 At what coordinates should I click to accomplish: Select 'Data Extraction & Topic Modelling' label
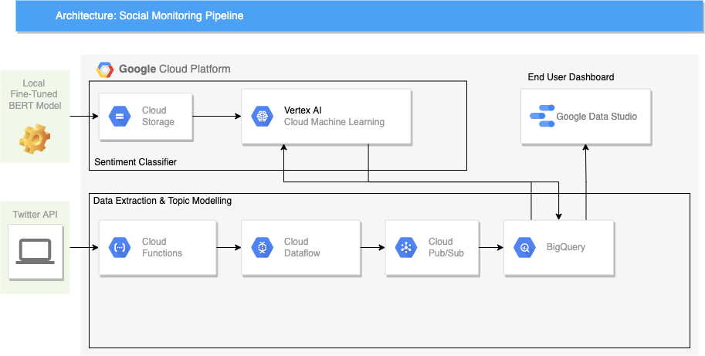tap(163, 201)
